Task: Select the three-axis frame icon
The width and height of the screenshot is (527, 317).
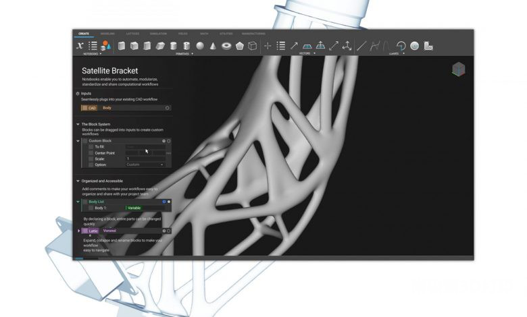Action: 347,46
